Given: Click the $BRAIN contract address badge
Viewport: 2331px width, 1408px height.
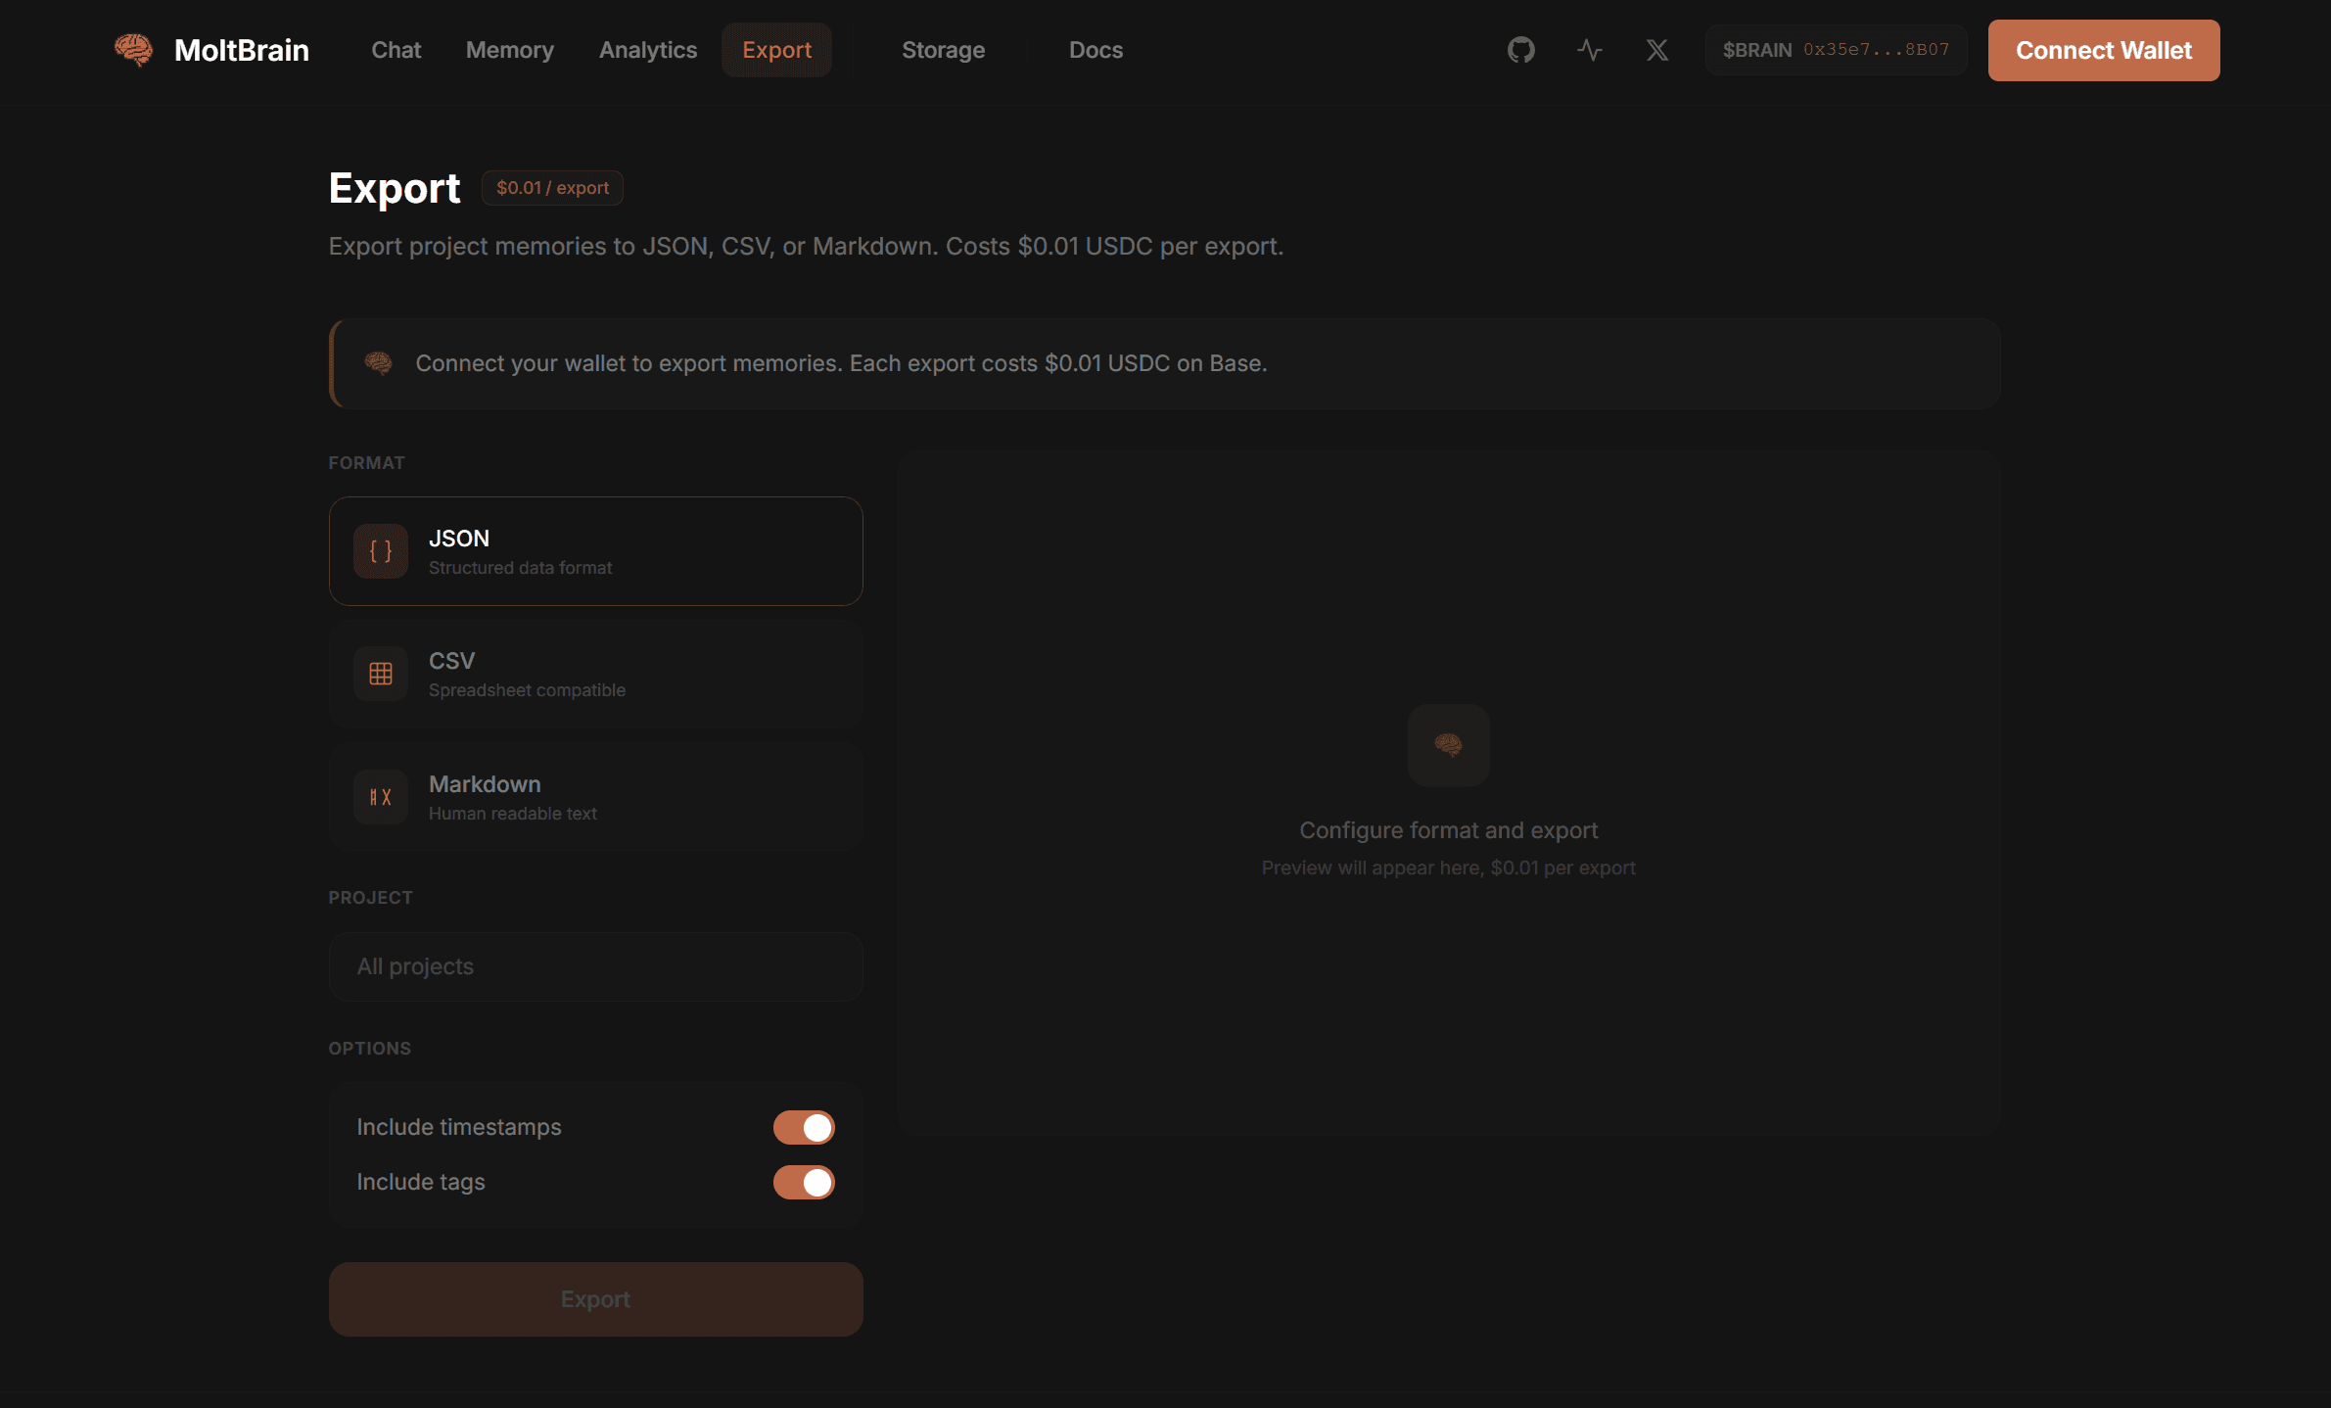Looking at the screenshot, I should click(x=1835, y=50).
